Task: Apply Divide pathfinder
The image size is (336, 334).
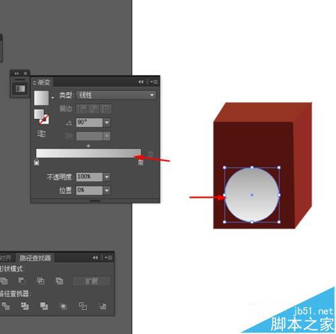Action: click(x=5, y=306)
